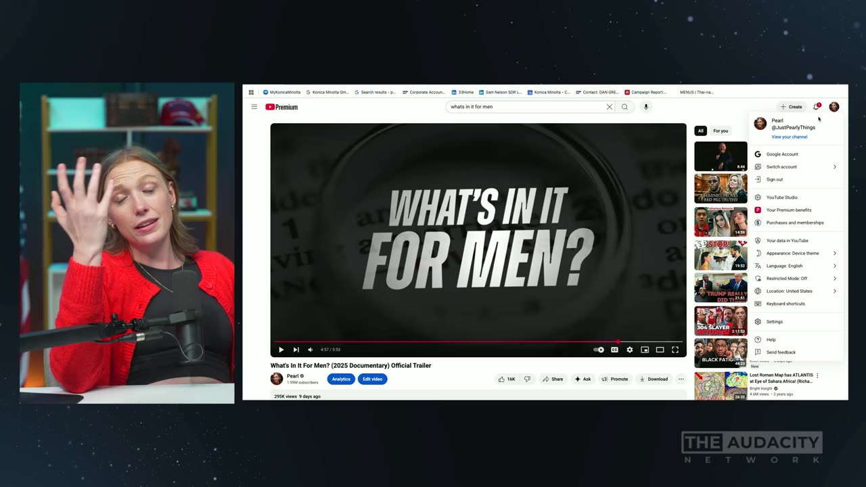Viewport: 866px width, 487px height.
Task: Enter fullscreen mode
Action: 675,350
